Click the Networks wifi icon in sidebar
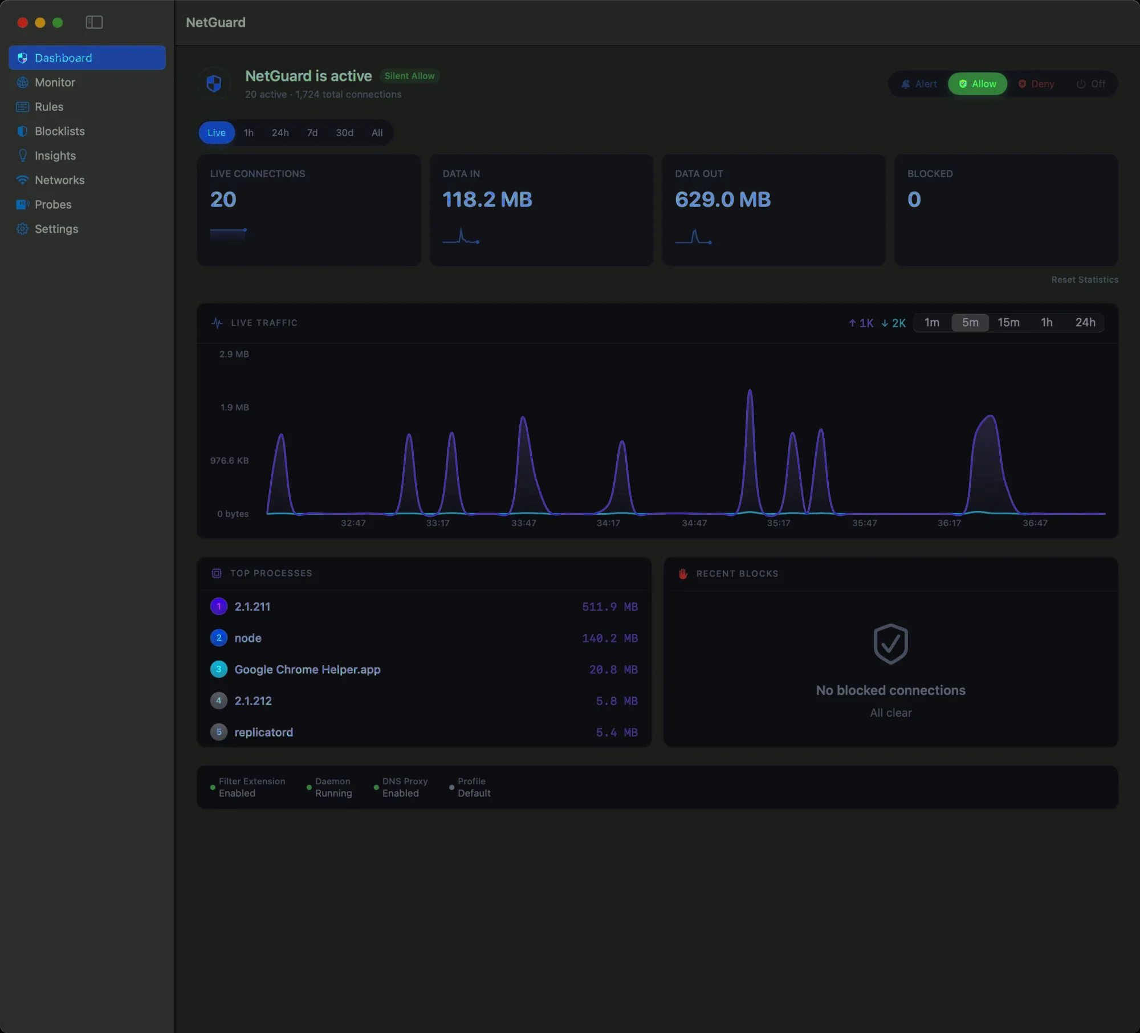1140x1033 pixels. 23,180
